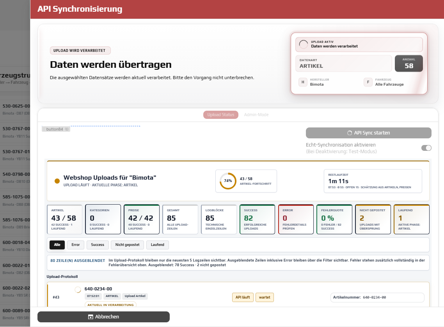Select row 530-0625-00 in background list
This screenshot has width=444, height=327.
coord(15,110)
